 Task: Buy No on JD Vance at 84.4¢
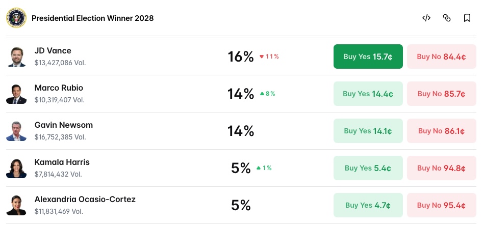pyautogui.click(x=442, y=57)
